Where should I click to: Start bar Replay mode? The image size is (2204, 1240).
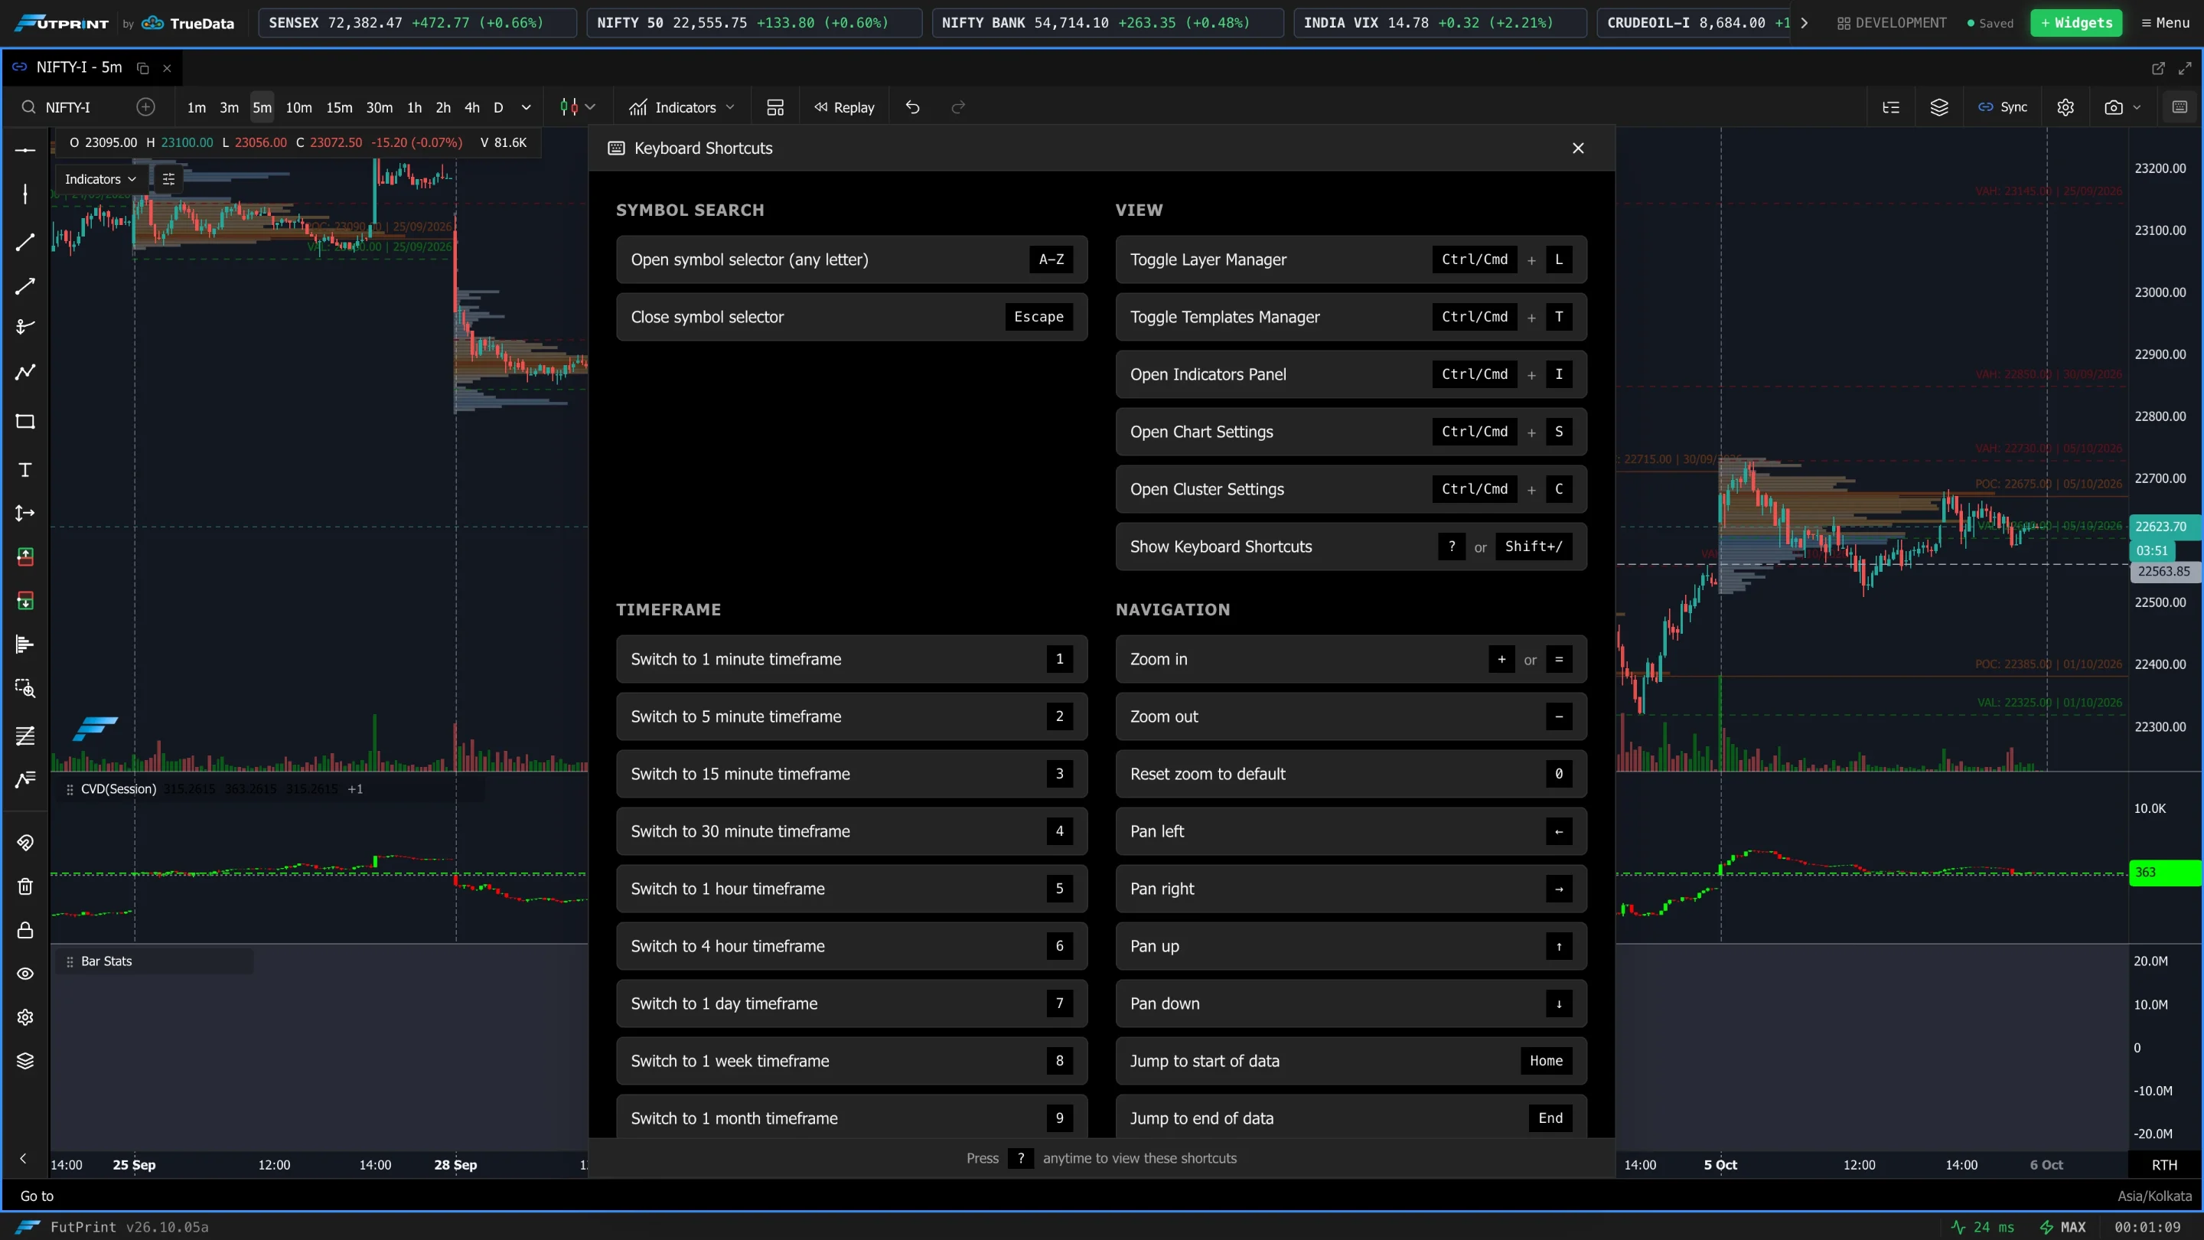point(844,107)
